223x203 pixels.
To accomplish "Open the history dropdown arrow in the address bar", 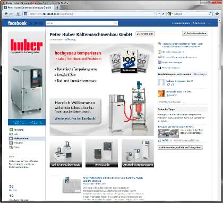I will pyautogui.click(x=159, y=14).
